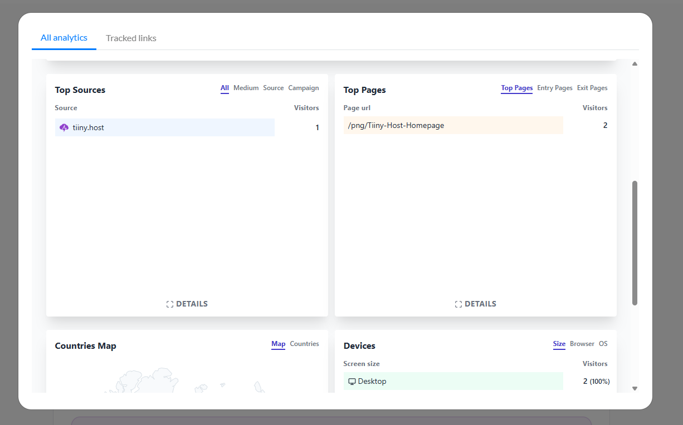Switch to the Tracked links tab
683x425 pixels.
(131, 38)
